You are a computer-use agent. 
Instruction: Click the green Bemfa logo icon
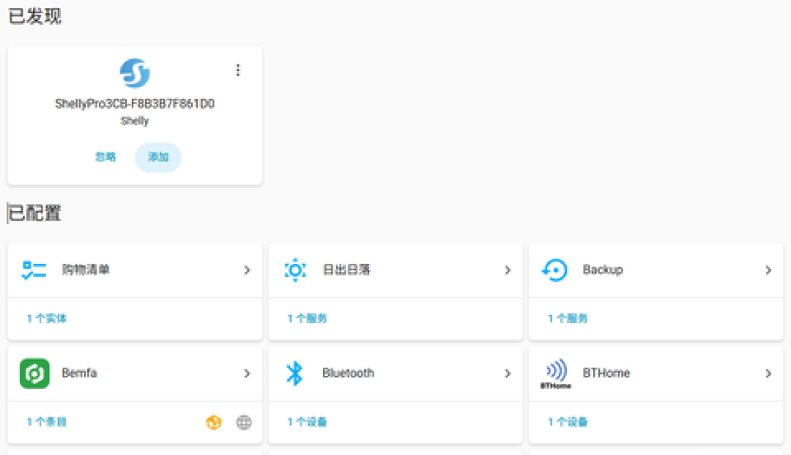34,373
